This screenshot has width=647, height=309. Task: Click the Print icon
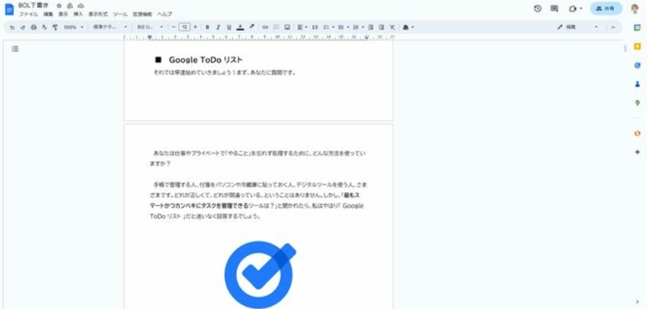pos(34,27)
